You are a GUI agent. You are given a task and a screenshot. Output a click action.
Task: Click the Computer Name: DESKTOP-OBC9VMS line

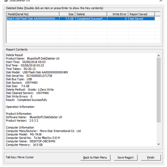coord(30,141)
